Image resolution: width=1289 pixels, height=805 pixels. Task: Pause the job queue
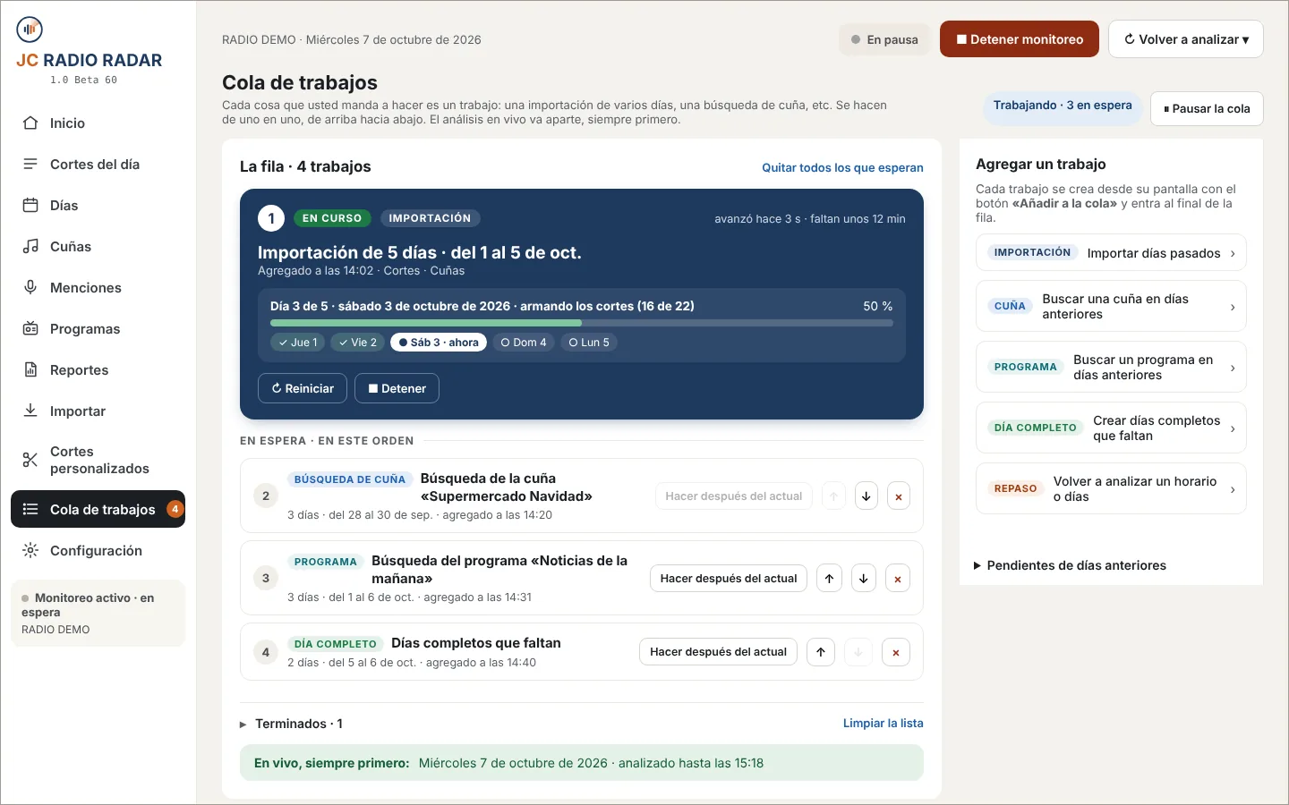[x=1207, y=109]
